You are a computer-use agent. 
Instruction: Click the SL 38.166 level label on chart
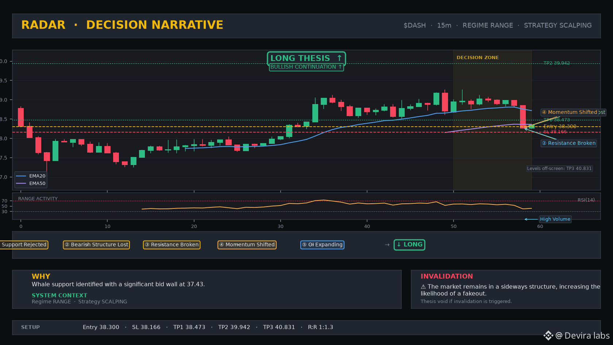coord(555,132)
